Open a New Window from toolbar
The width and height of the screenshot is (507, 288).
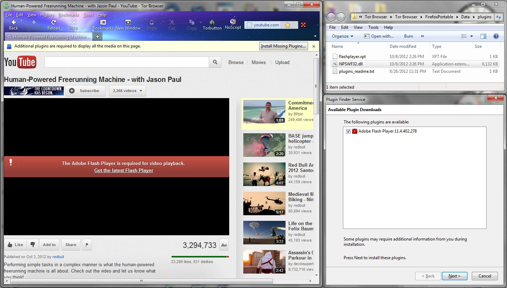(x=128, y=25)
